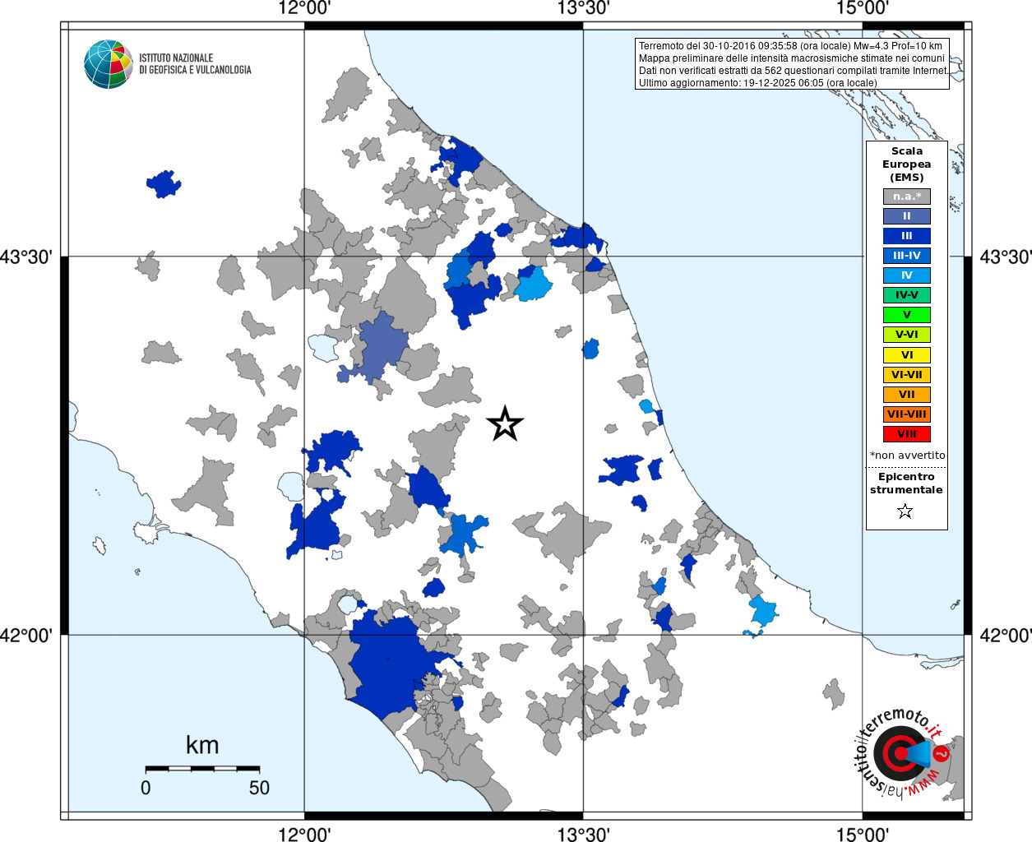Select the VI-VII intensity legend swatch

click(907, 375)
